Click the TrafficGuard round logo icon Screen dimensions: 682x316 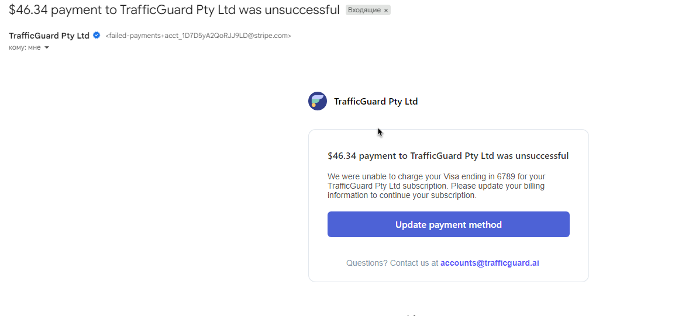[318, 101]
